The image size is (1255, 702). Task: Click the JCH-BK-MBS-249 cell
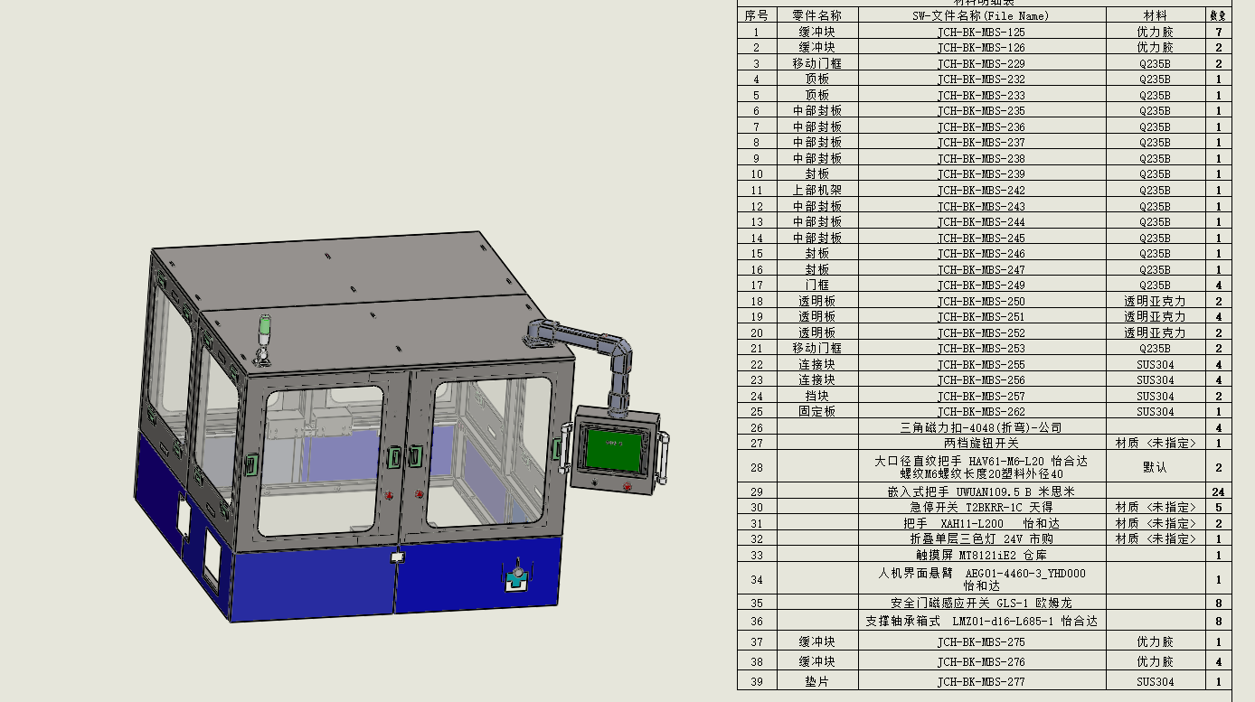coord(981,285)
